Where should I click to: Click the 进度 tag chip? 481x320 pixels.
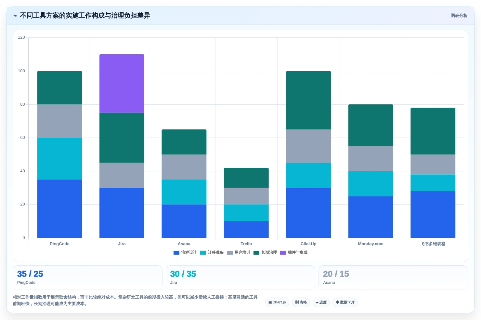[x=321, y=302]
